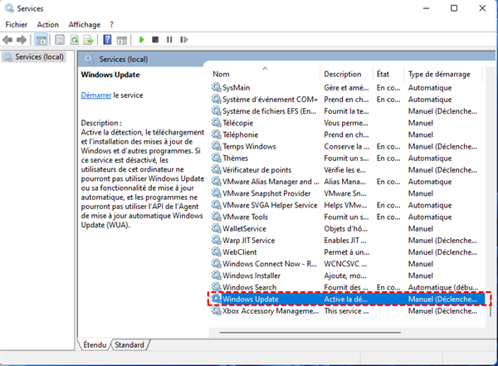This screenshot has width=498, height=366.
Task: Click the Back arrow toolbar icon
Action: (x=7, y=40)
